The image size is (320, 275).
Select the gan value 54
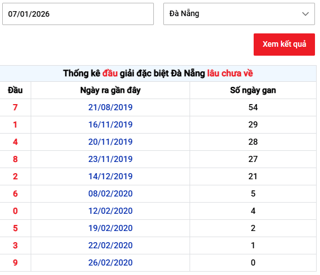[253, 107]
